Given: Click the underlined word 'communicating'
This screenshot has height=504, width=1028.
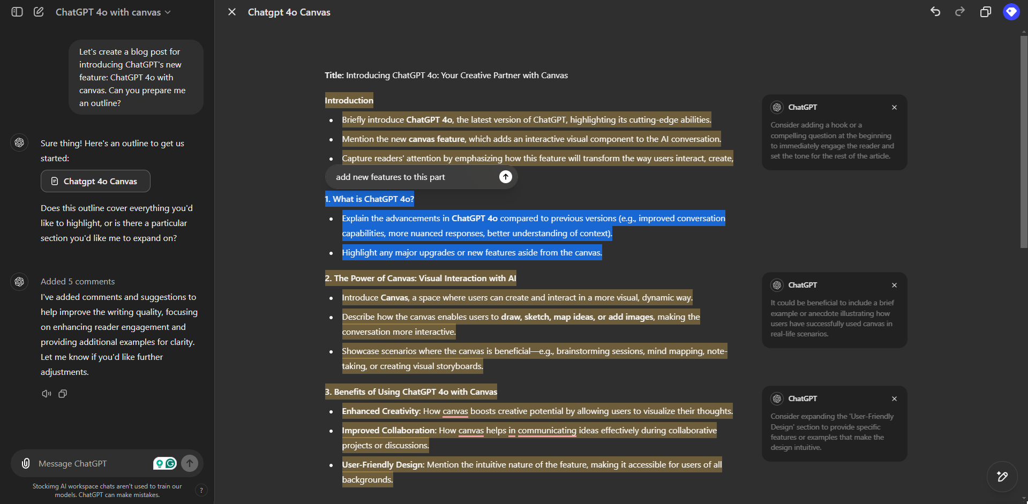Looking at the screenshot, I should (x=547, y=430).
